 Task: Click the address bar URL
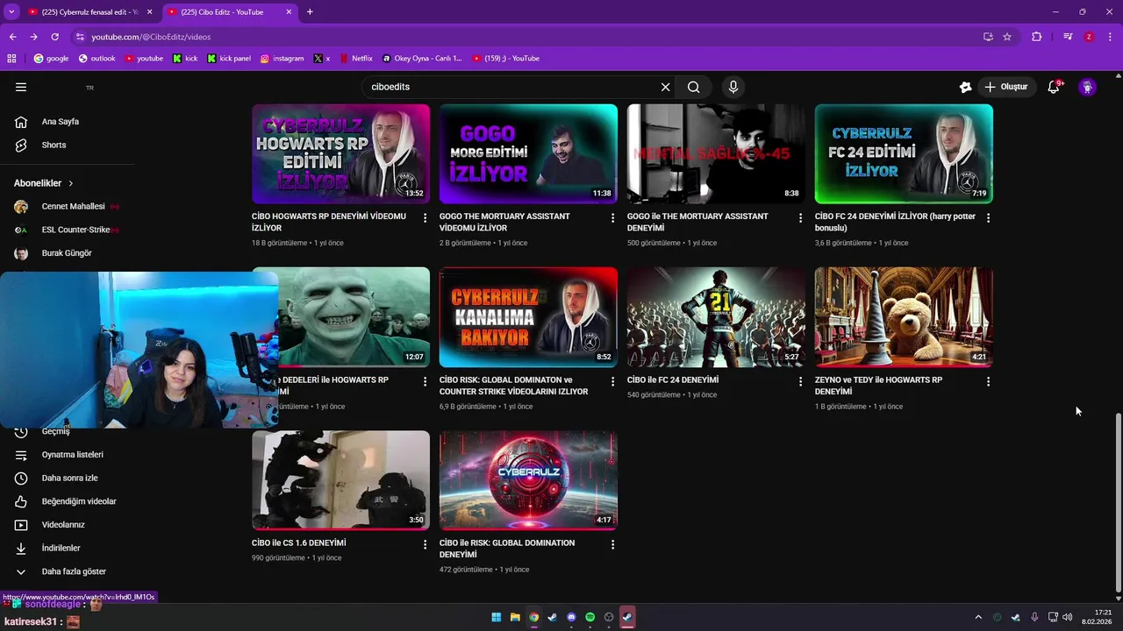click(x=151, y=37)
